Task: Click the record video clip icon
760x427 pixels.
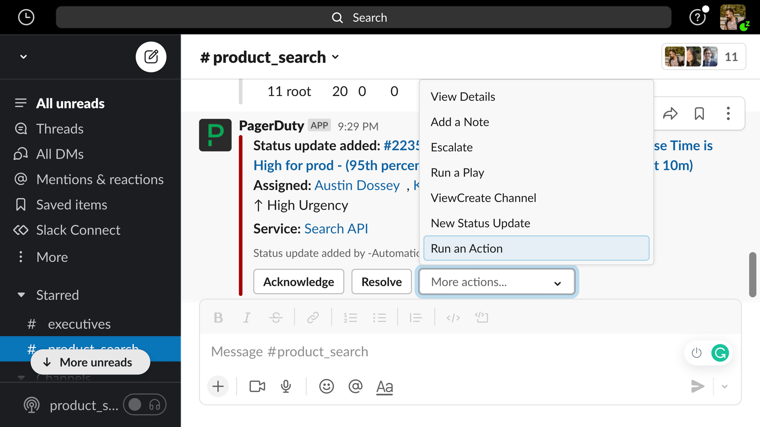Action: [257, 386]
